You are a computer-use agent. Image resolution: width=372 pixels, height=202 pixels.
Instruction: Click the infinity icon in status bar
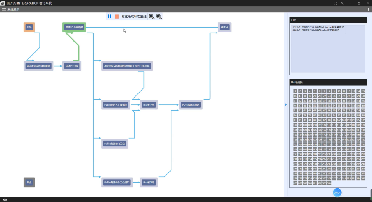[x=5, y=200]
